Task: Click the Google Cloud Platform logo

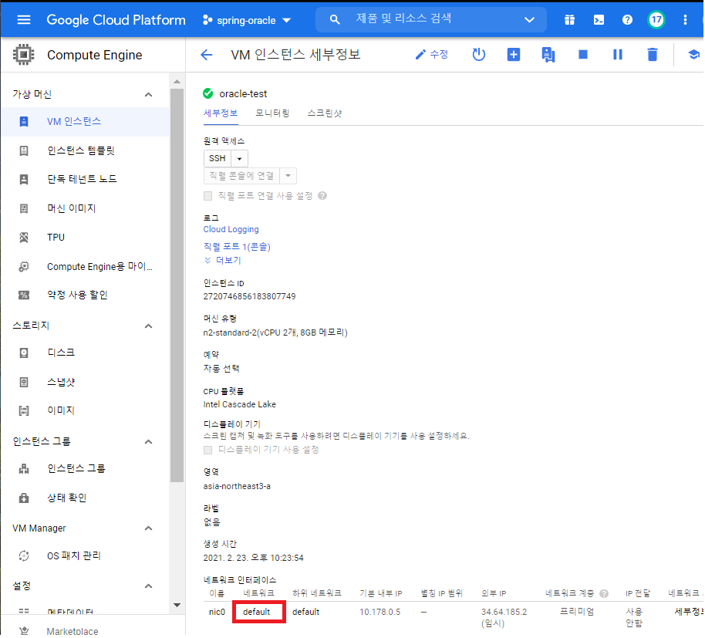Action: (x=116, y=20)
